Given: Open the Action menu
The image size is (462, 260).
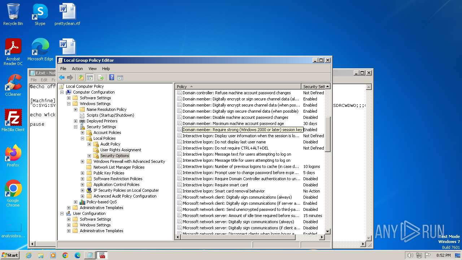Looking at the screenshot, I should (77, 69).
